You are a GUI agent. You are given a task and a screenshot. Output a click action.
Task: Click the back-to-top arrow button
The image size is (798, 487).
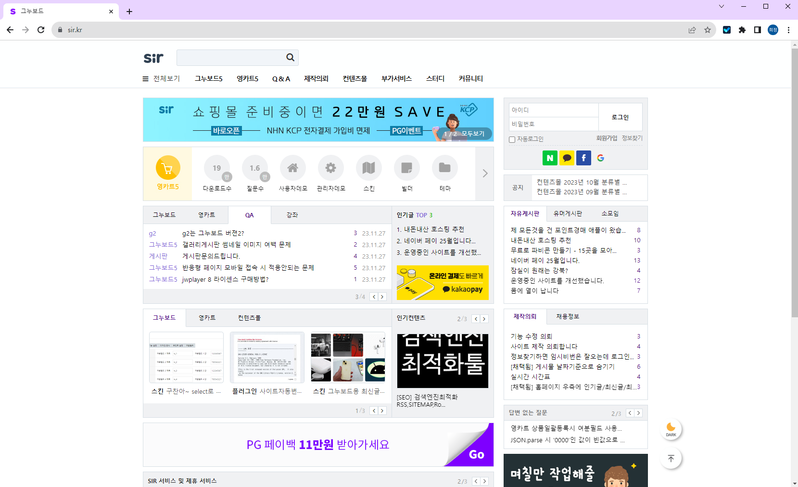pos(671,459)
